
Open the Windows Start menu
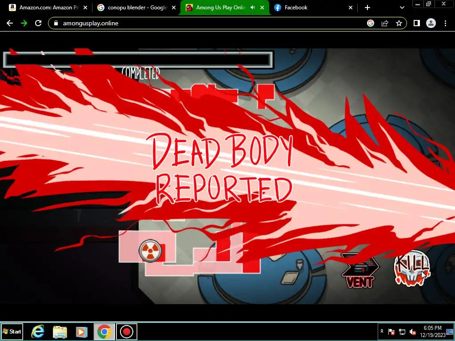point(12,331)
